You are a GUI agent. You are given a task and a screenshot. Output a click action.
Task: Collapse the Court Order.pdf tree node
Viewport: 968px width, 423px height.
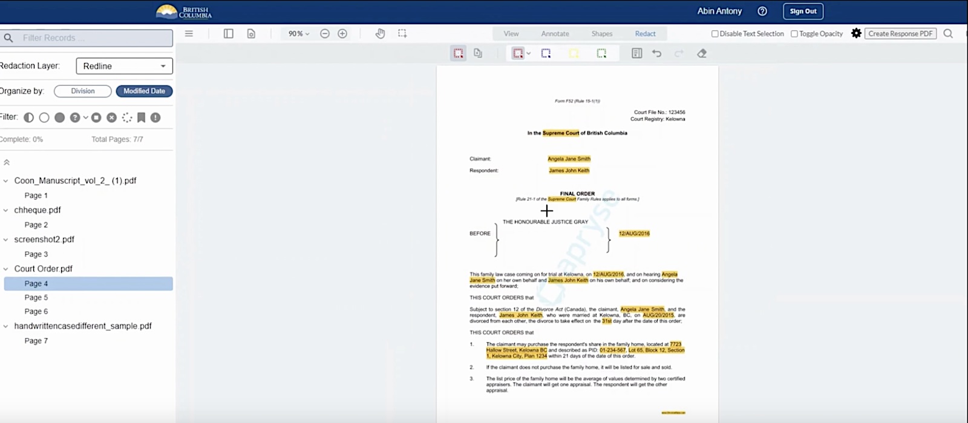(x=6, y=269)
